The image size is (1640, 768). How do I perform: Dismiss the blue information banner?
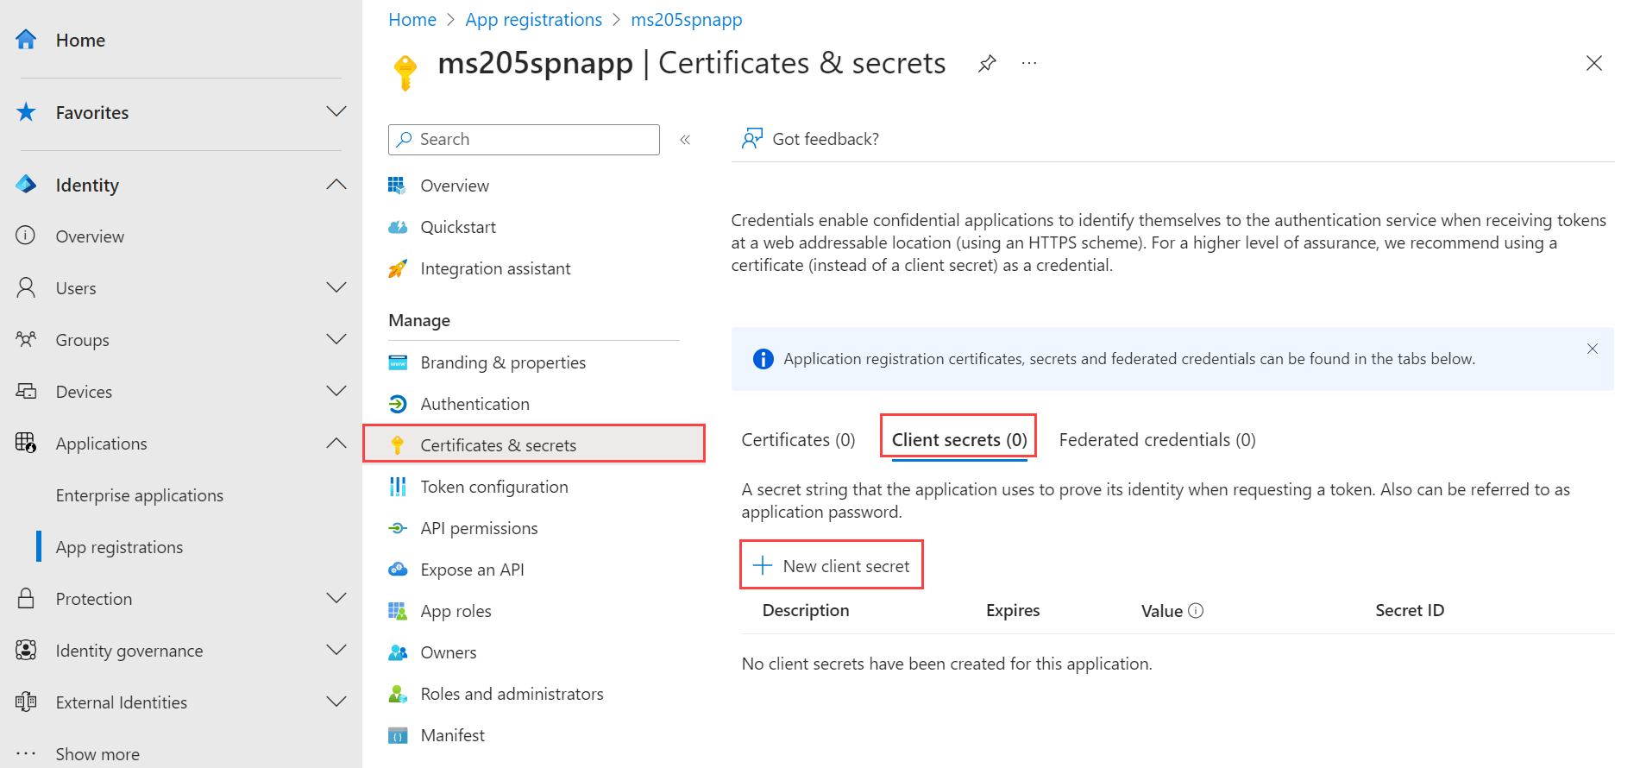coord(1593,349)
